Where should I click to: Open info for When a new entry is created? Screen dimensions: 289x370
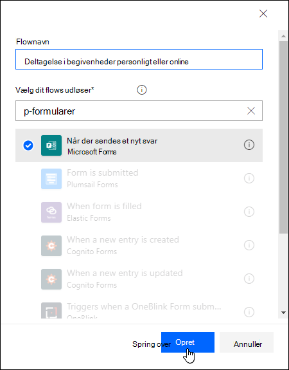[249, 245]
